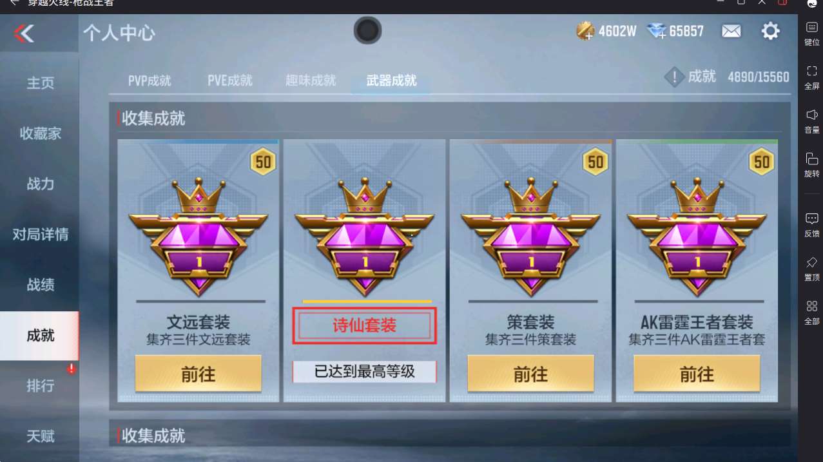Open the 反馈 feedback icon

[x=812, y=218]
